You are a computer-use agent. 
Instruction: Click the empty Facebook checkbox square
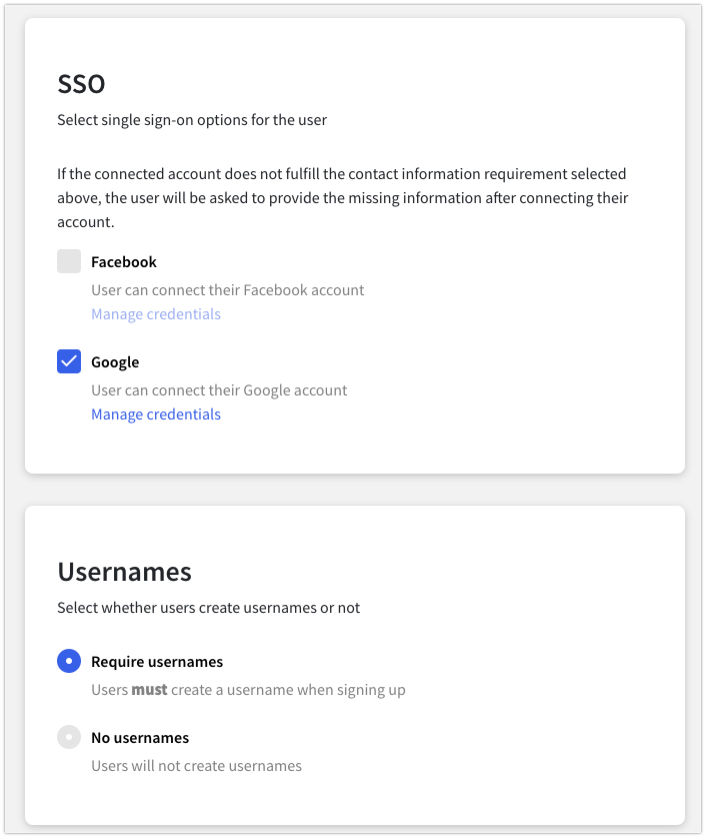69,261
